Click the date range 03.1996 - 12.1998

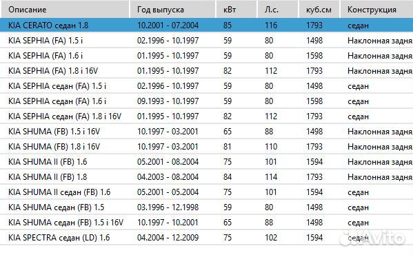[x=168, y=207]
